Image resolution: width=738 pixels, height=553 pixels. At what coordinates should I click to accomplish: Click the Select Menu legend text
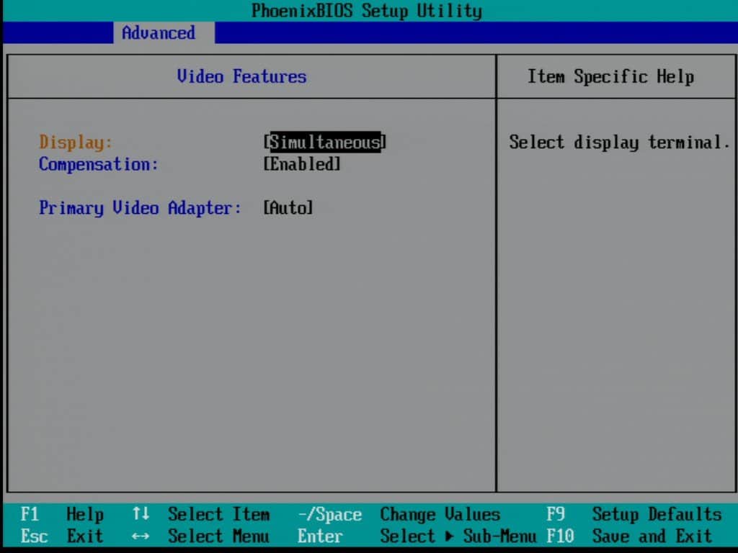point(219,536)
